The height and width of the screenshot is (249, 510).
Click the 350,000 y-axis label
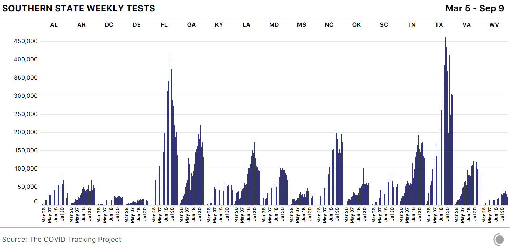26,78
